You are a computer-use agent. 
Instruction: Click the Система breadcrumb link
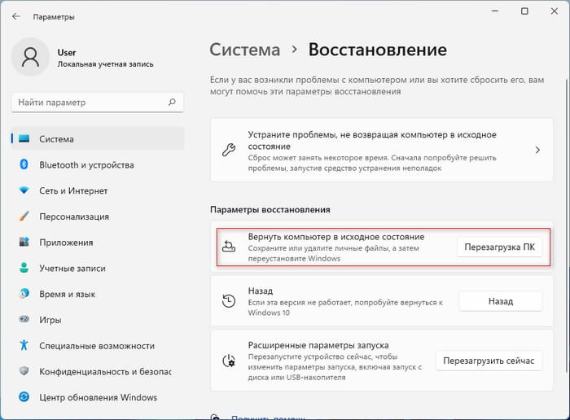pos(245,50)
